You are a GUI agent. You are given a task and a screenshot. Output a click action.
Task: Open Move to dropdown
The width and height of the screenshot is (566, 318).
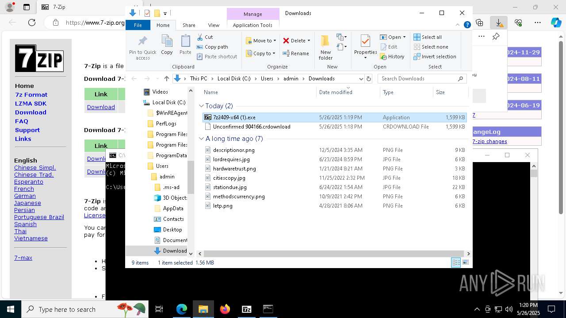point(261,41)
